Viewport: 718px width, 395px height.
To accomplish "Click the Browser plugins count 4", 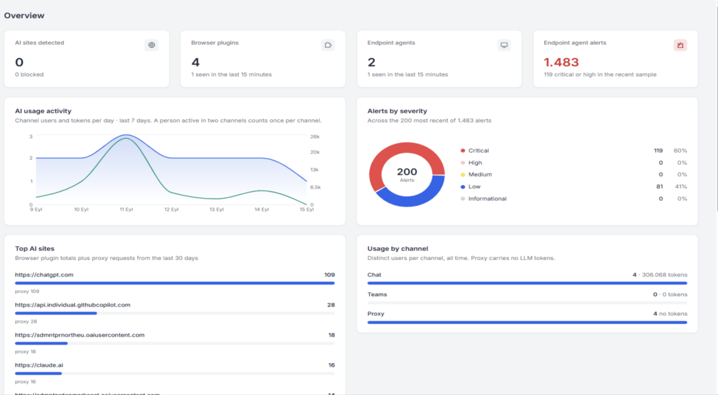I will pyautogui.click(x=195, y=62).
